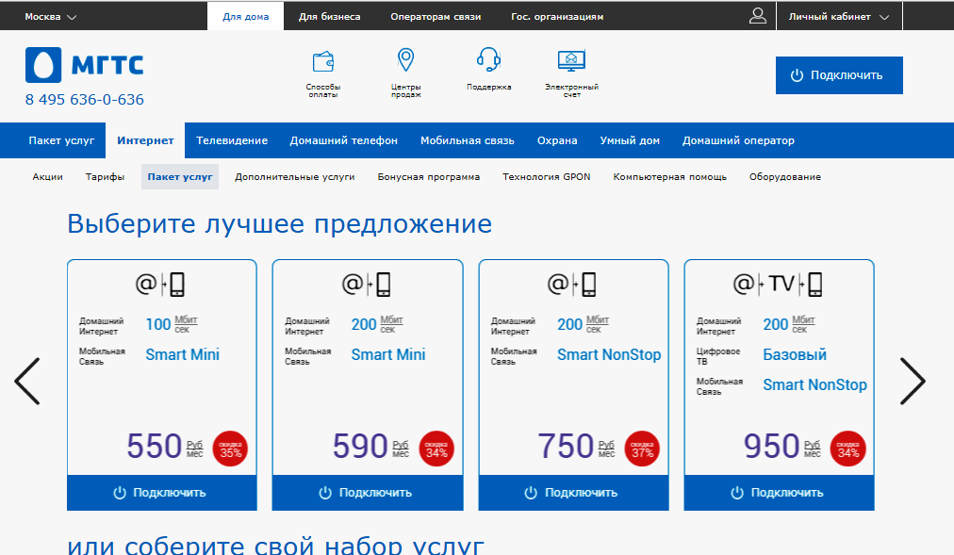Click the 100 Мбит/сек speed value

coord(172,324)
